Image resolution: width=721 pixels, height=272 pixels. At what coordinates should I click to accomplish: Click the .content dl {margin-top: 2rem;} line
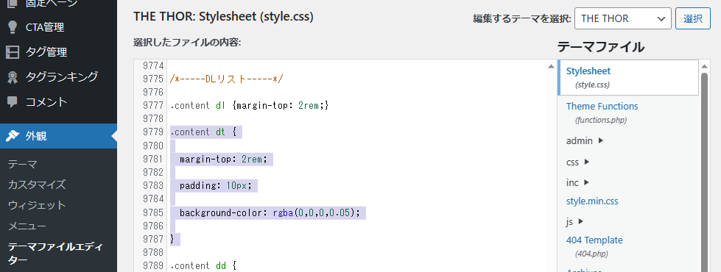tap(250, 106)
